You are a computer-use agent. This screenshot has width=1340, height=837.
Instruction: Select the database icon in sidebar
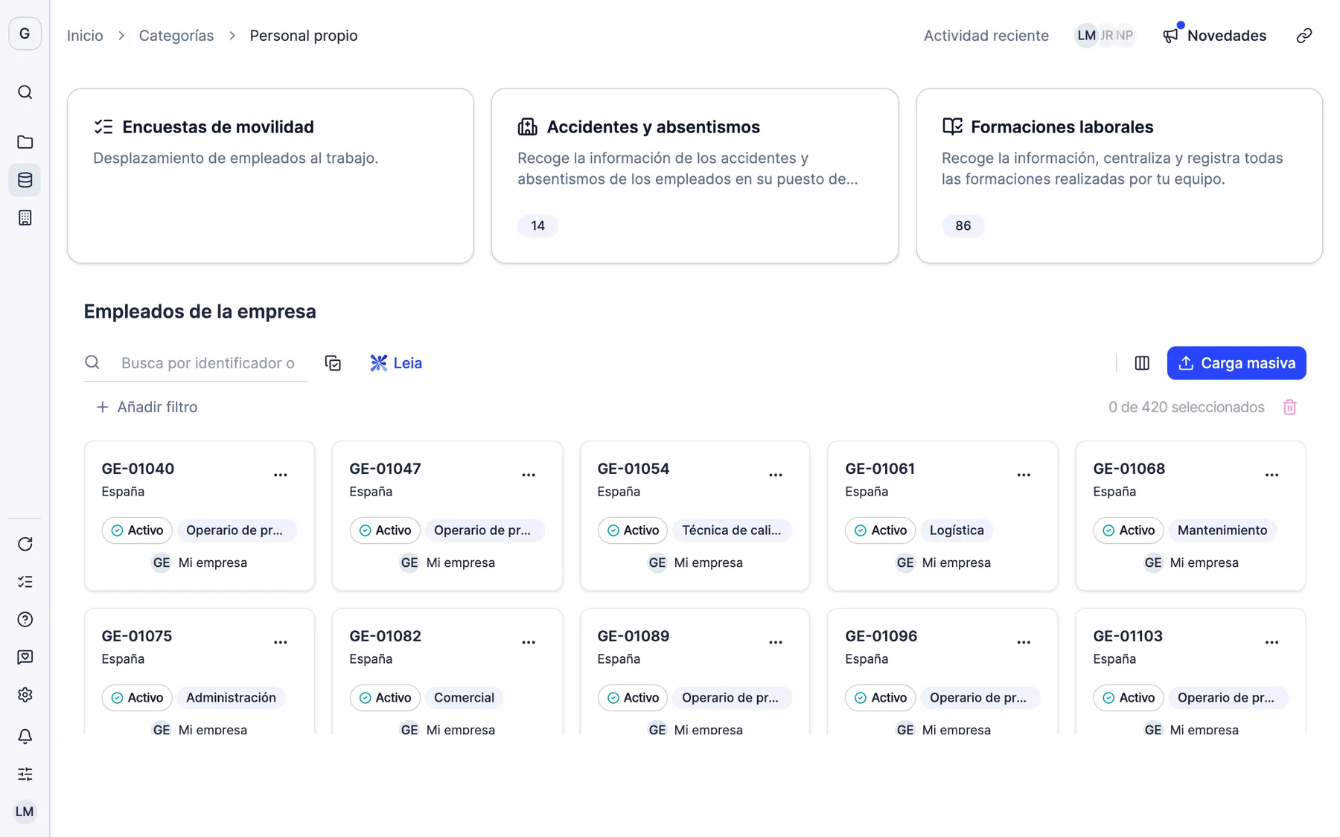25,180
